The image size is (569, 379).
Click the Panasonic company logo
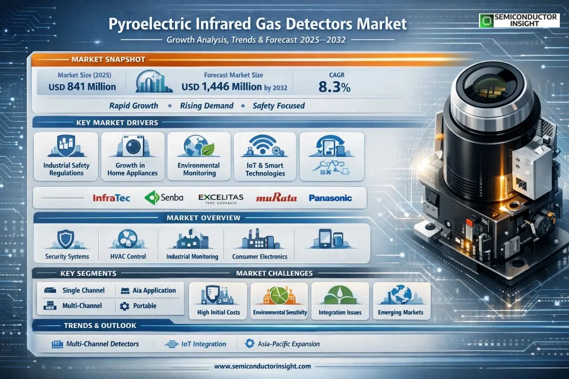(x=330, y=198)
